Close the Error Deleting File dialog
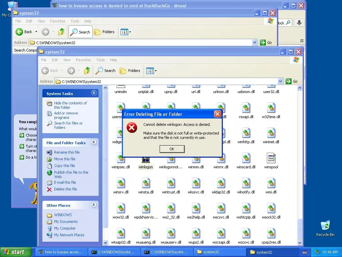Screen dimensions: 342x257 point(217,114)
